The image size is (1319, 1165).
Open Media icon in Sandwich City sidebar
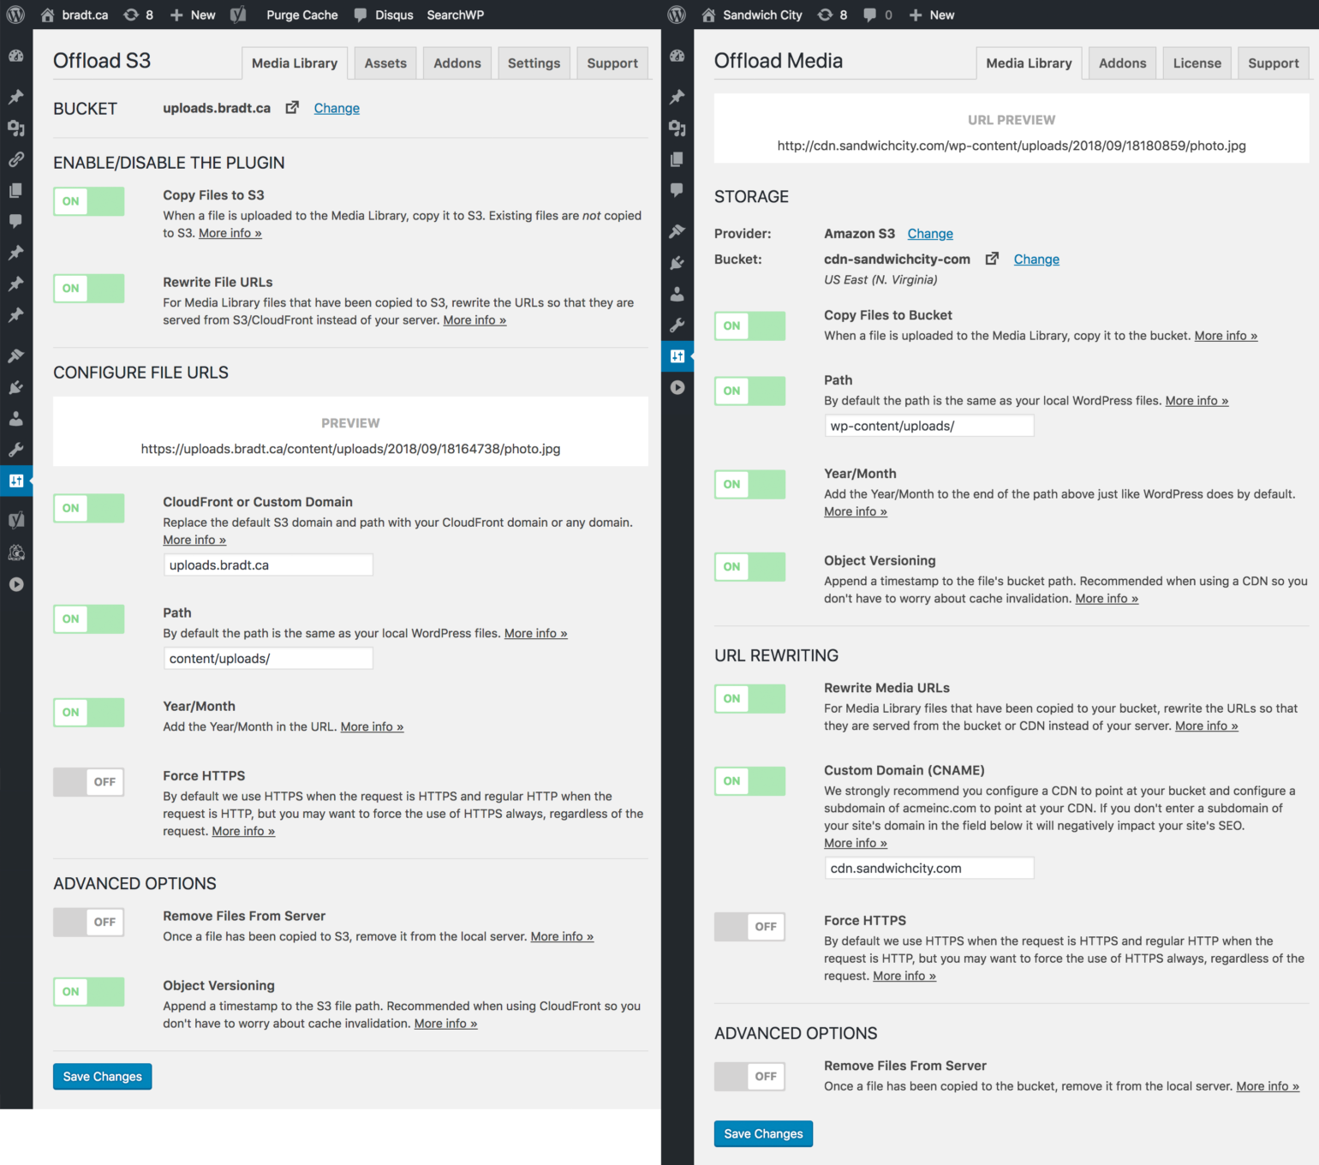(677, 128)
